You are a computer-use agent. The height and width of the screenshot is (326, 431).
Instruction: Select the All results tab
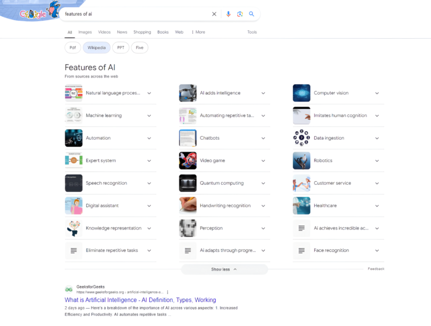pos(70,33)
